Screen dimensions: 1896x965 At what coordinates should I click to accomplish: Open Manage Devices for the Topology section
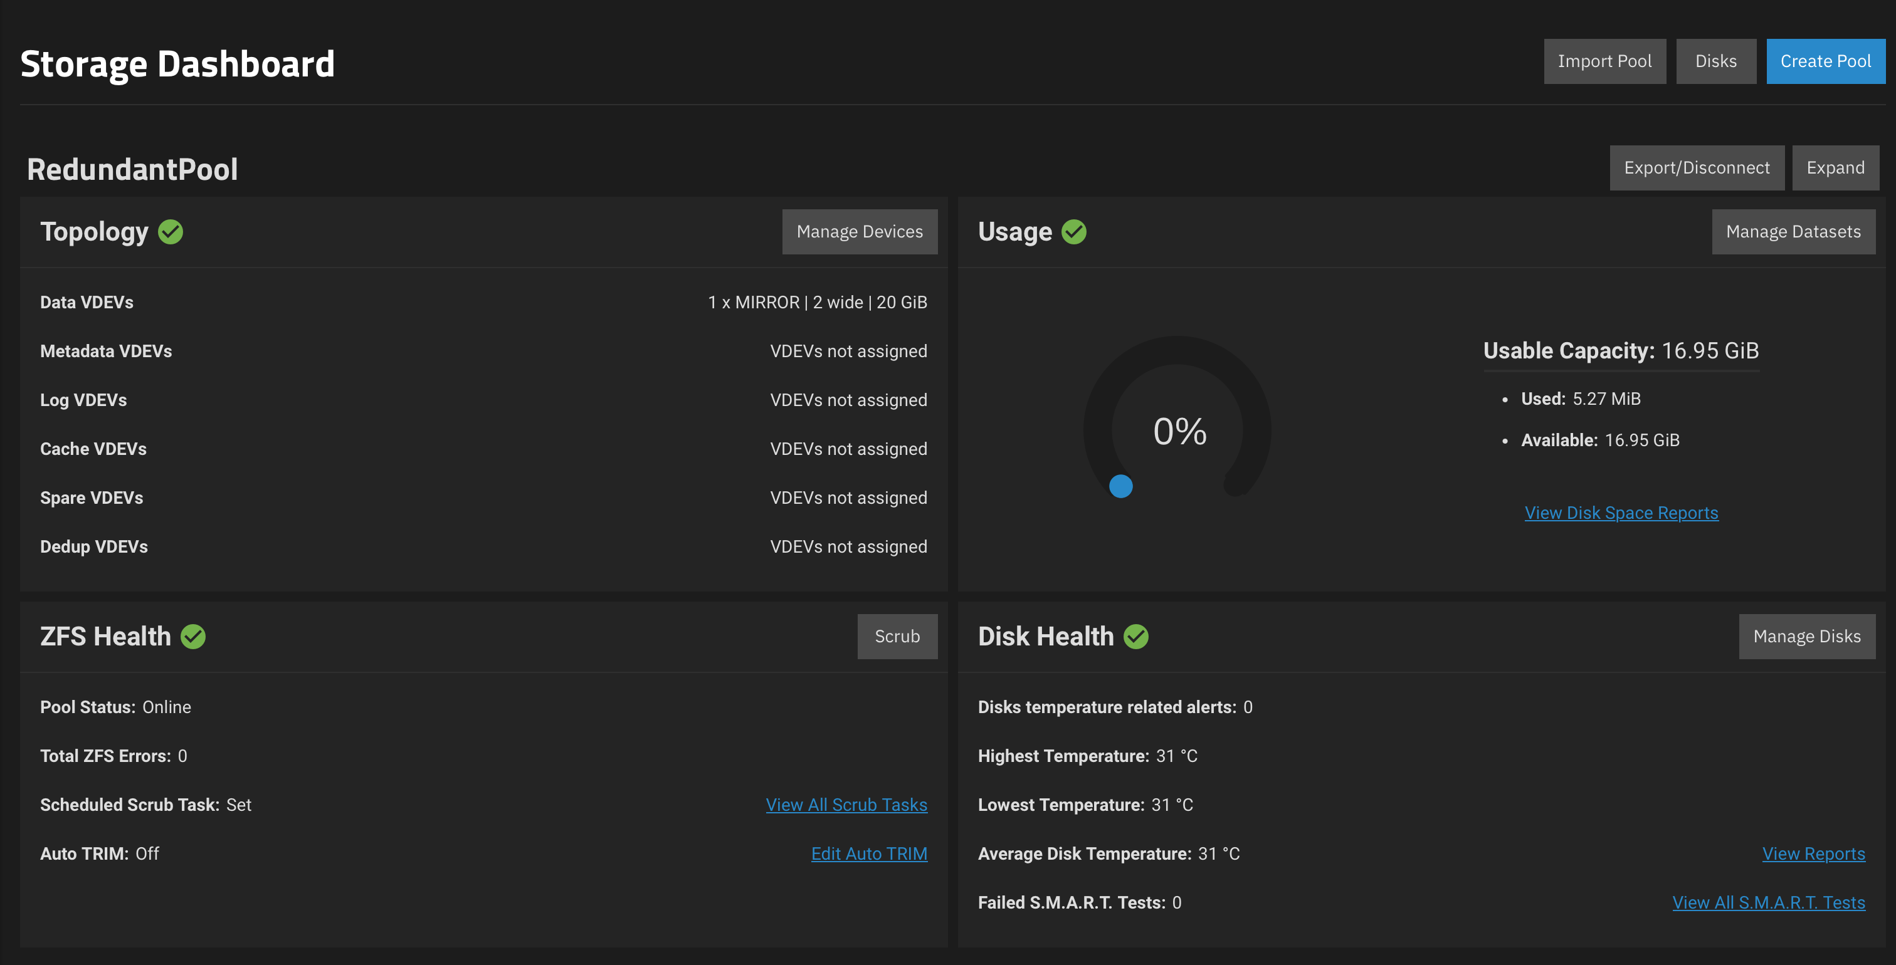859,232
